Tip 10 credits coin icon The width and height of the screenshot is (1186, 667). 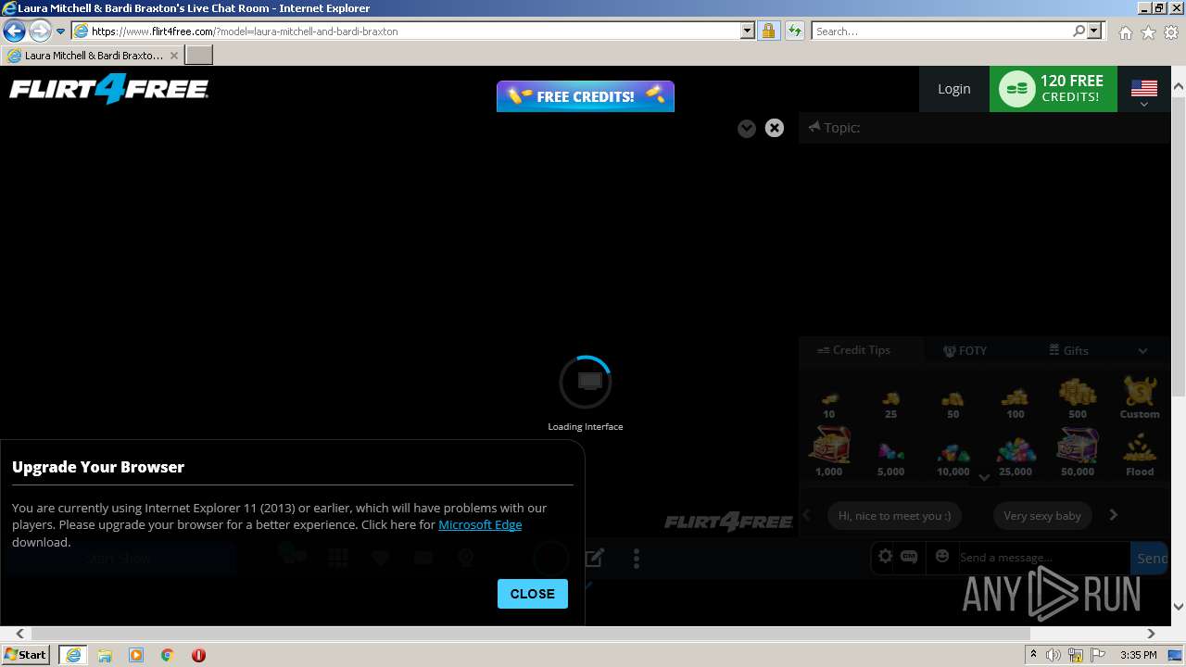point(828,398)
